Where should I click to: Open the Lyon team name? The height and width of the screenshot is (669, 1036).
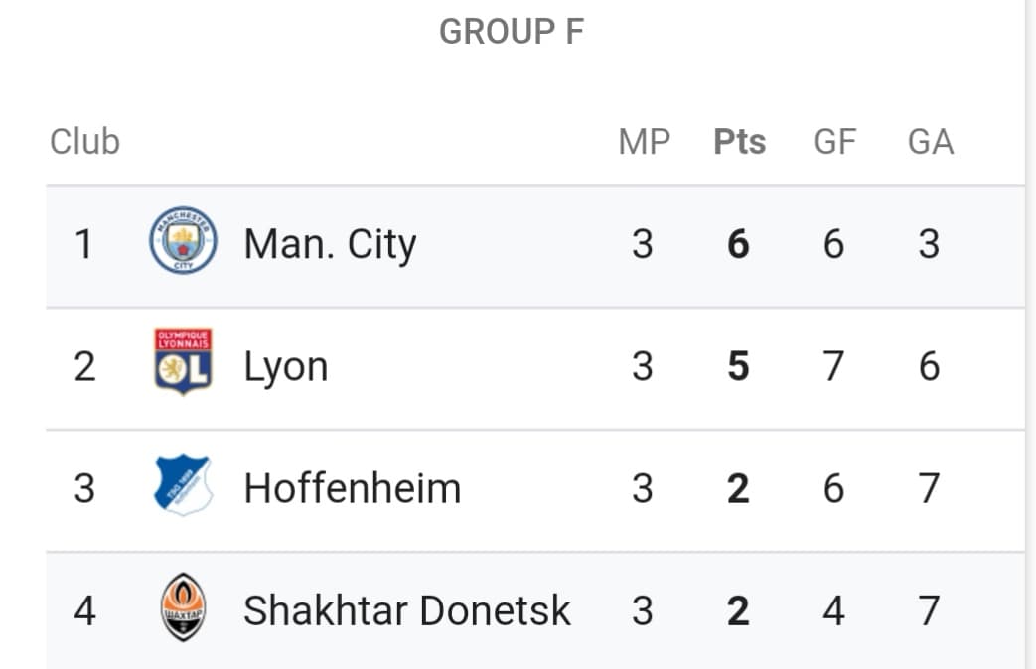click(x=286, y=366)
